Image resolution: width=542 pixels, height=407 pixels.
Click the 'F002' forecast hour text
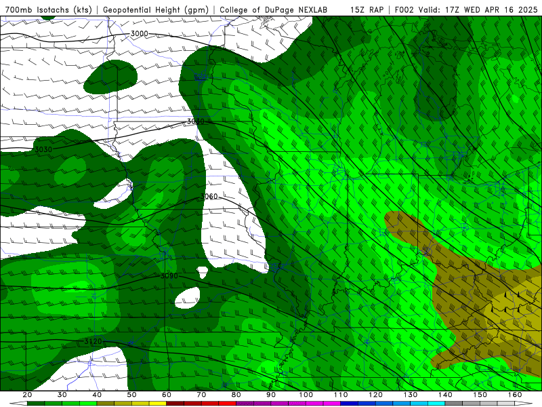point(404,9)
